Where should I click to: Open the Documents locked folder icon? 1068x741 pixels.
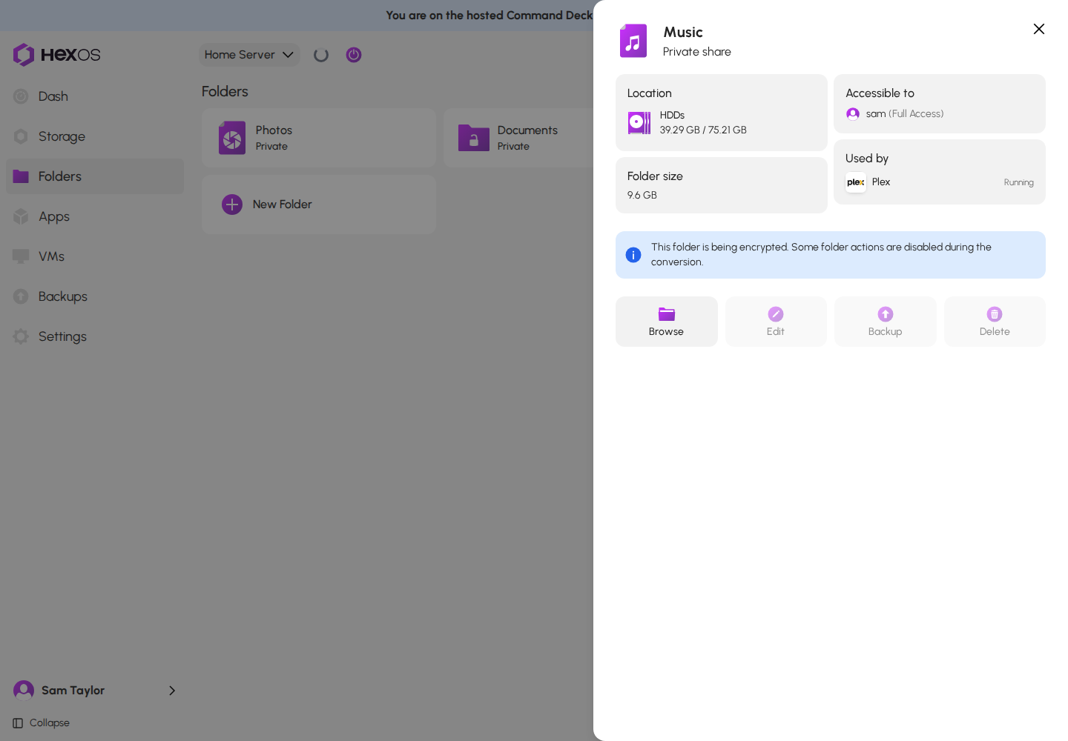(474, 138)
